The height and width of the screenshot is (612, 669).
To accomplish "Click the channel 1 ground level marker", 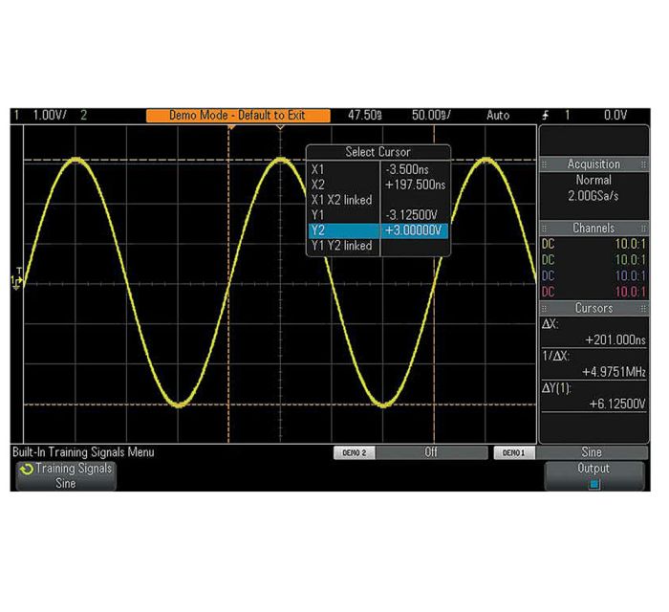I will point(16,282).
